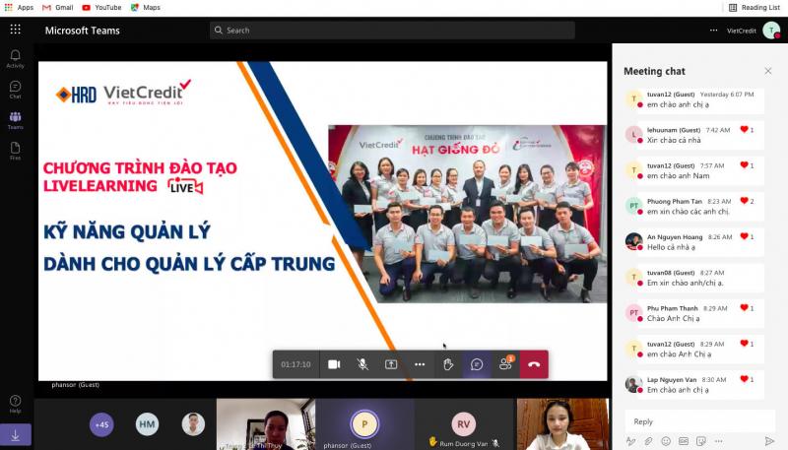
Task: Attach a file to the chat reply
Action: [x=648, y=440]
